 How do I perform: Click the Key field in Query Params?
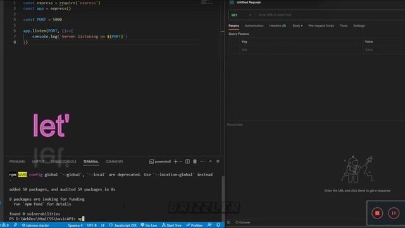[301, 49]
